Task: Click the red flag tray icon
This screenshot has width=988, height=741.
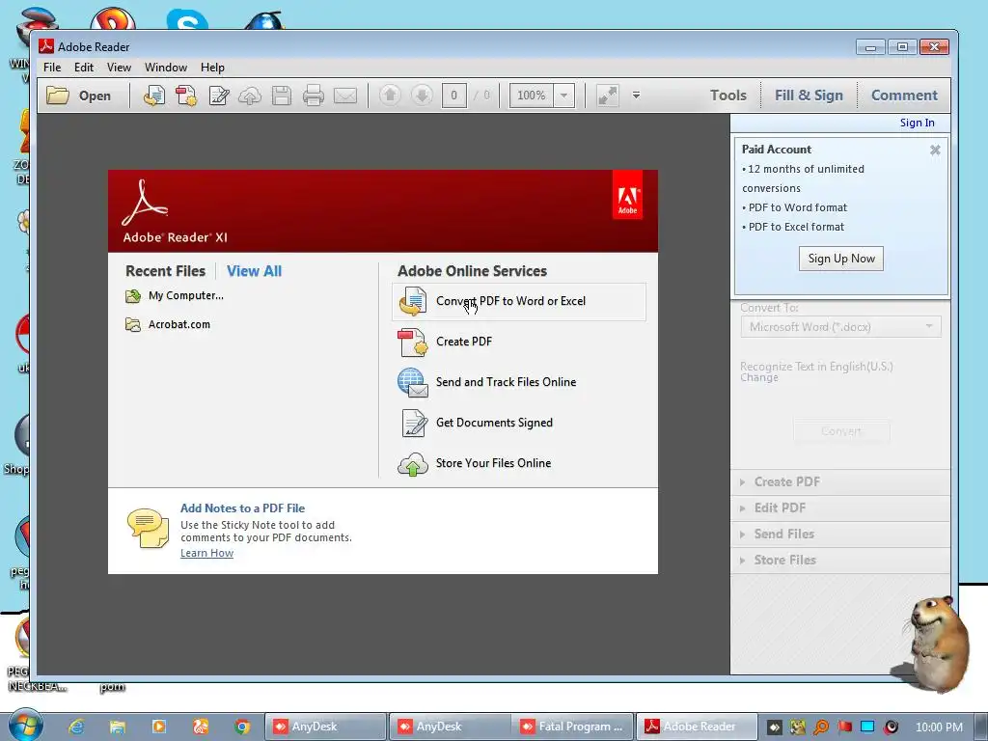Action: click(x=844, y=727)
